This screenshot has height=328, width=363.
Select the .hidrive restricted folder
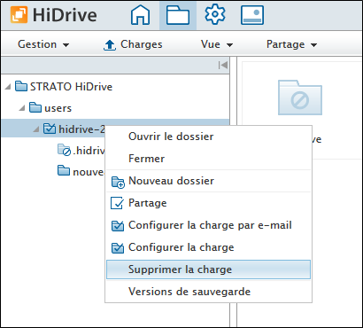(89, 151)
